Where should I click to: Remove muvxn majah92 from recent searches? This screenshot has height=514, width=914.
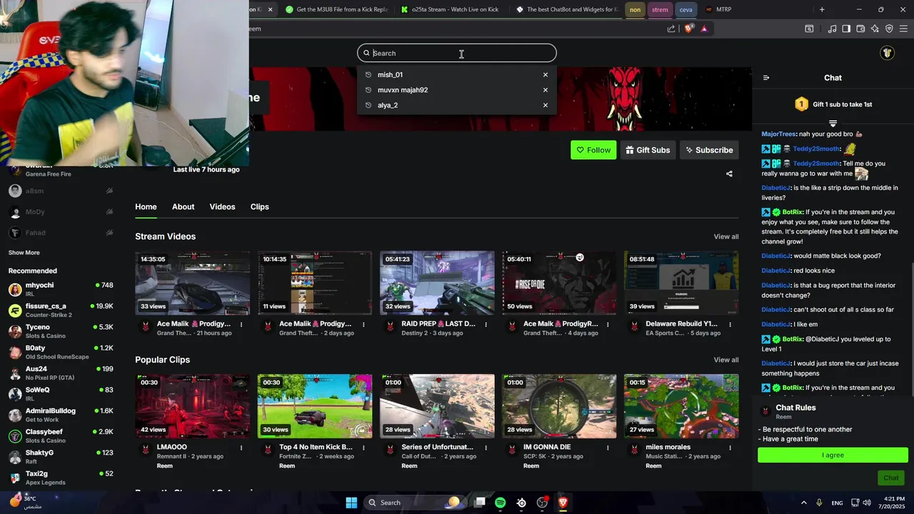(546, 90)
